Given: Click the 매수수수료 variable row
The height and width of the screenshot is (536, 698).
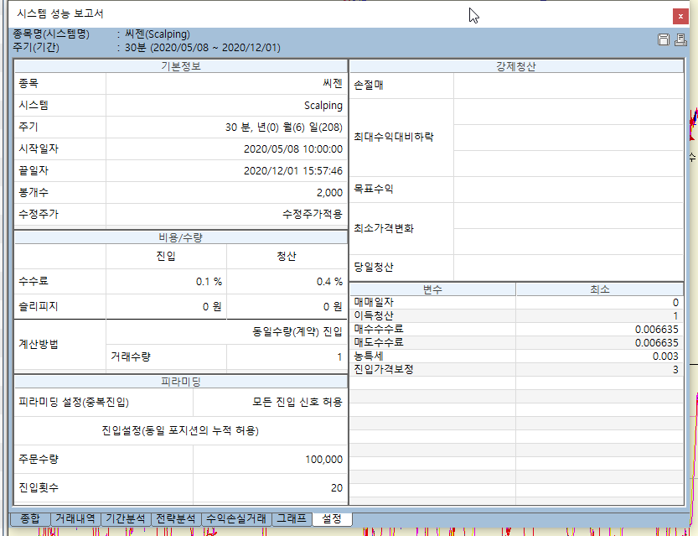Looking at the screenshot, I should click(x=432, y=329).
